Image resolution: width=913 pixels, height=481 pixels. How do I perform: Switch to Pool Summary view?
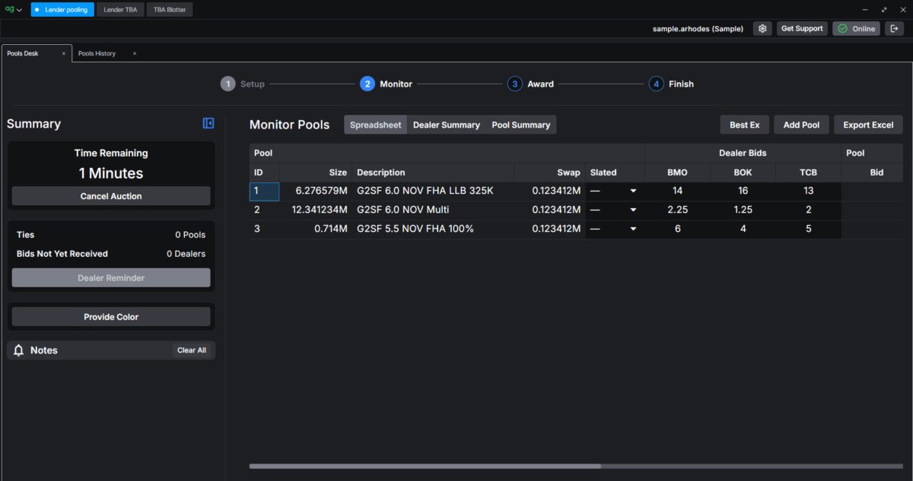tap(520, 125)
